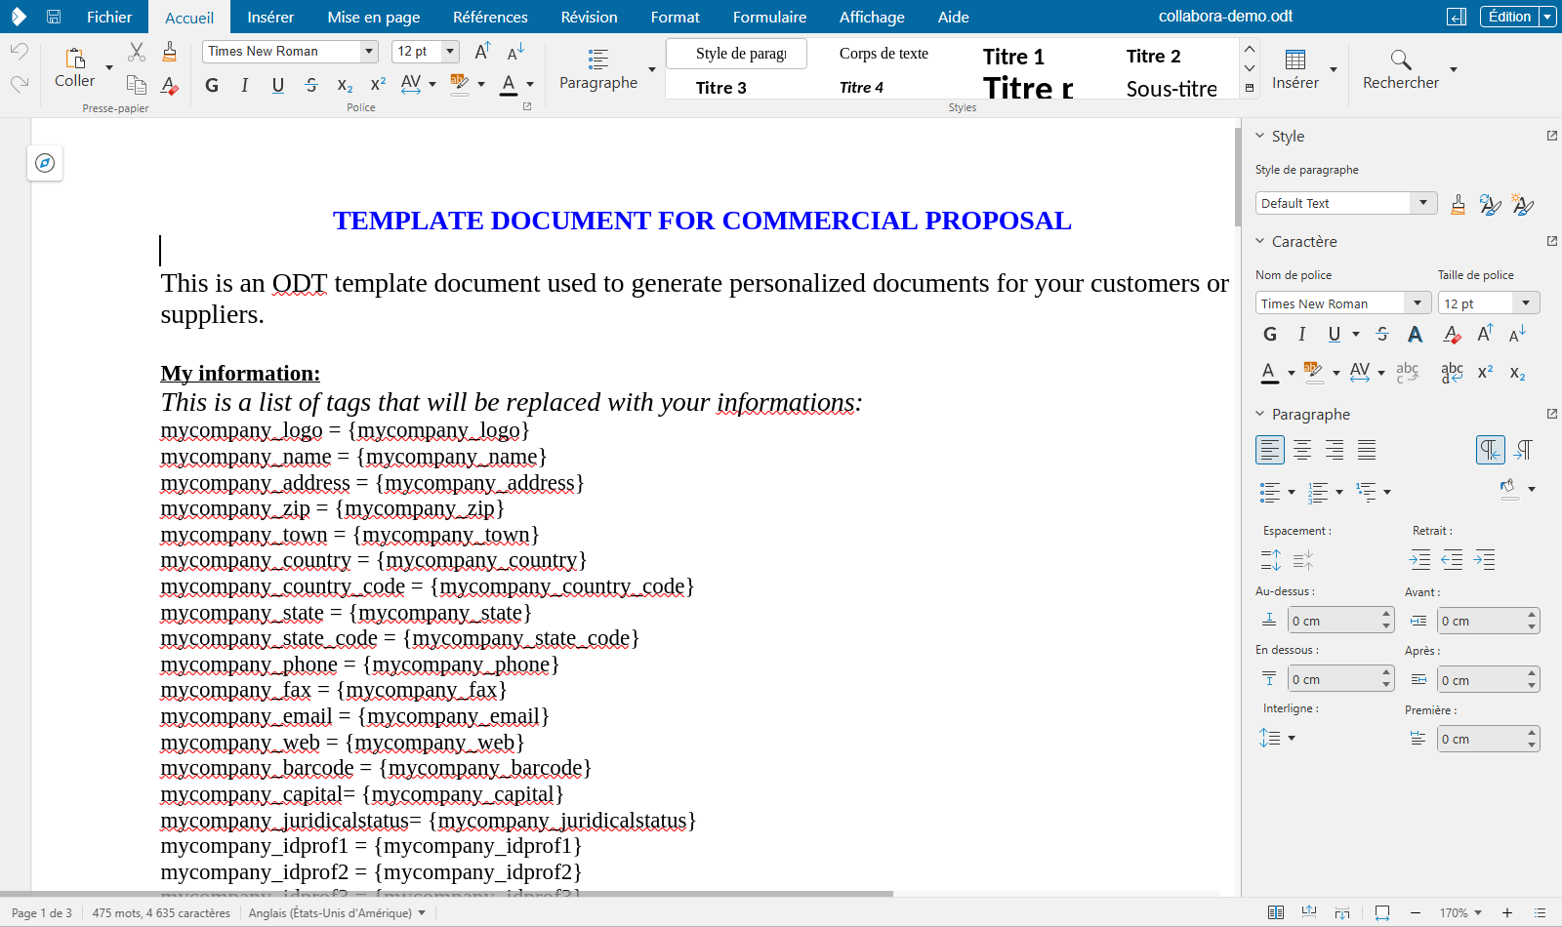Click the sidebar toggle icon in title bar
Screen dimensions: 1562x927
pos(1457,17)
